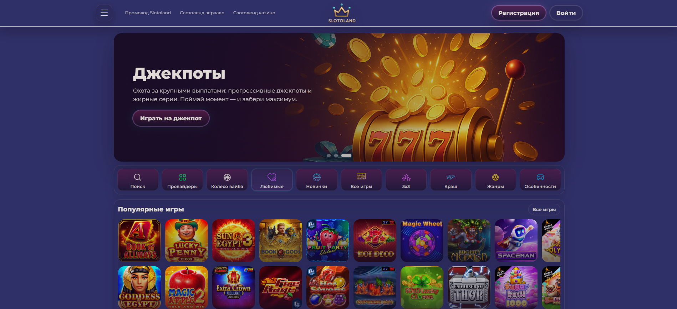677x309 pixels.
Task: Launch the Spaceman game thumbnail
Action: point(516,241)
